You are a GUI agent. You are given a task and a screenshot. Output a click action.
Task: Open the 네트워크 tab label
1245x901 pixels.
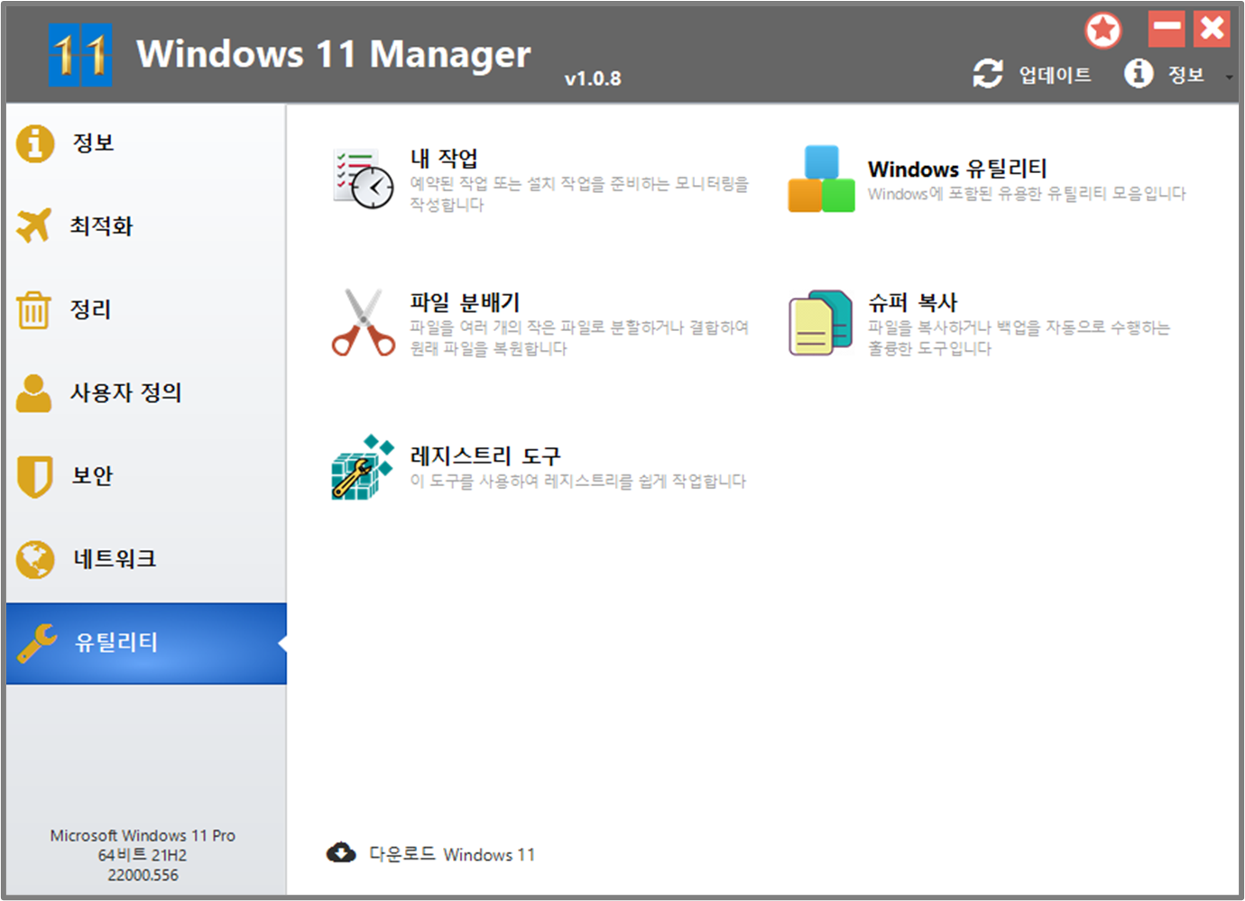click(x=115, y=559)
